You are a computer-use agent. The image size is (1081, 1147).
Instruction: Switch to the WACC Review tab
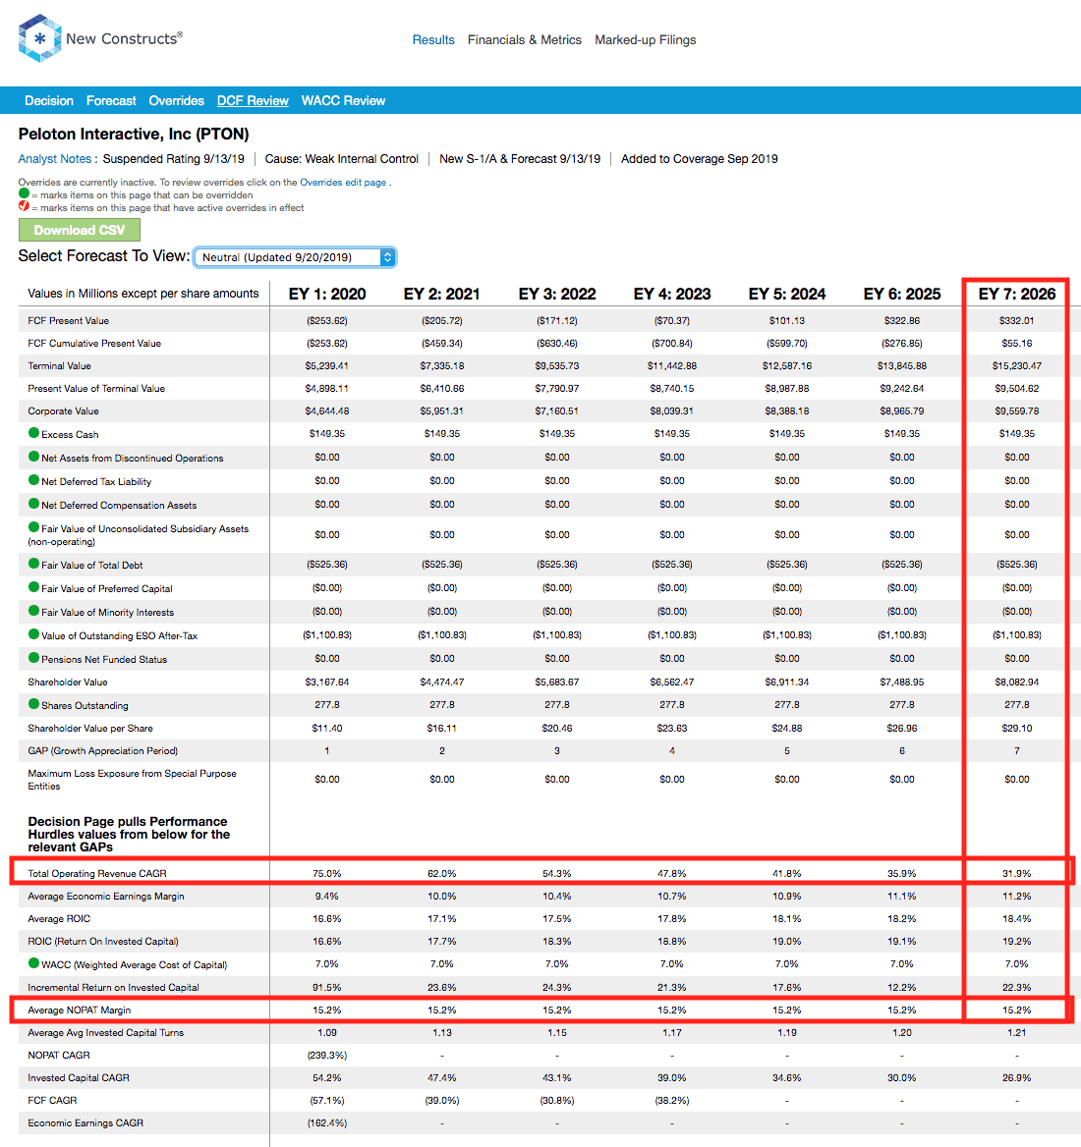(x=343, y=101)
